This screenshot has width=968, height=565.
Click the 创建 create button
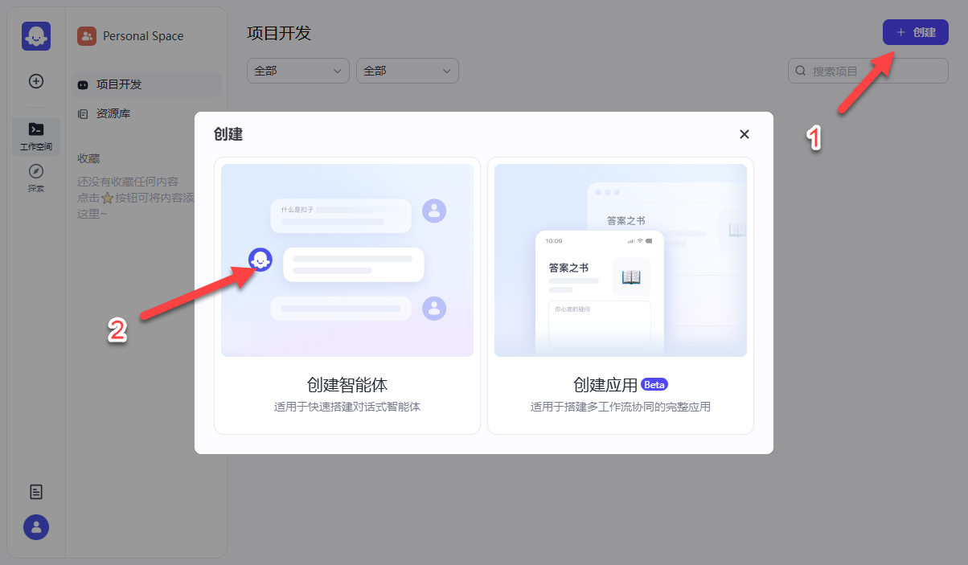[915, 32]
